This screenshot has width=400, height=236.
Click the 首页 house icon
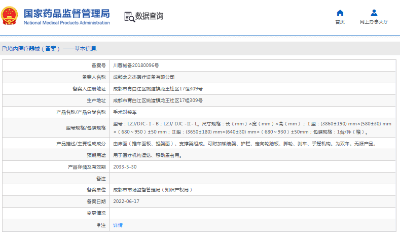pyautogui.click(x=340, y=13)
